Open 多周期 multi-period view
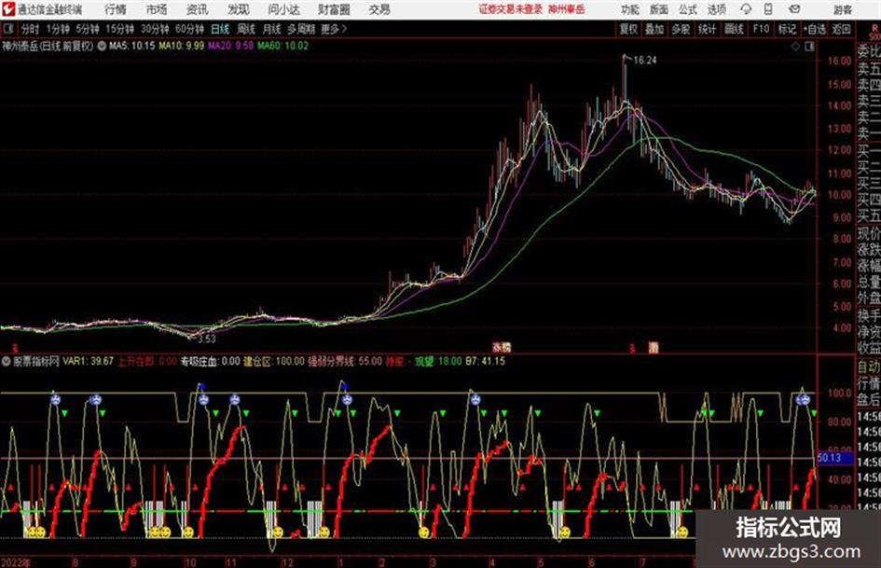Image resolution: width=881 pixels, height=568 pixels. [x=300, y=29]
